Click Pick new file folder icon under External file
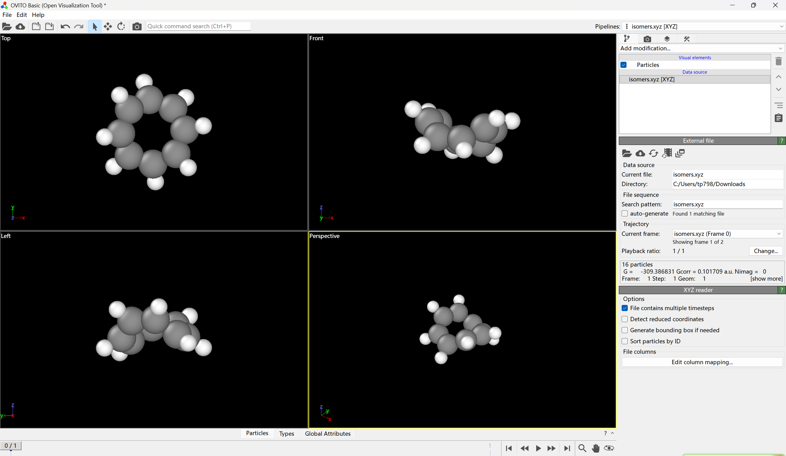 [627, 153]
